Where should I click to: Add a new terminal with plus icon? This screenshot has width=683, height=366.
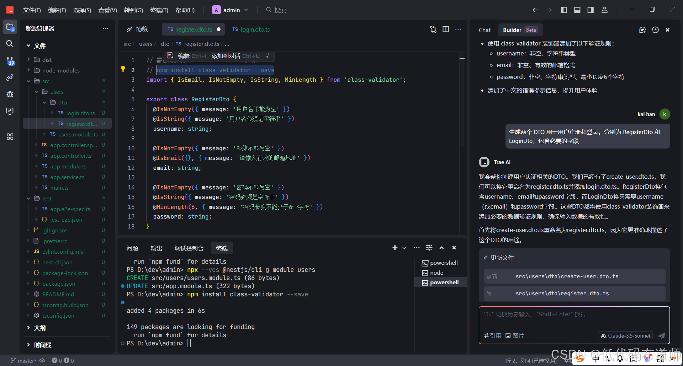pos(395,248)
